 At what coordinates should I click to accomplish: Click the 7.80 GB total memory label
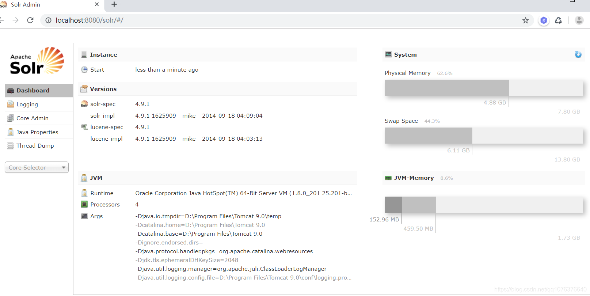point(569,111)
